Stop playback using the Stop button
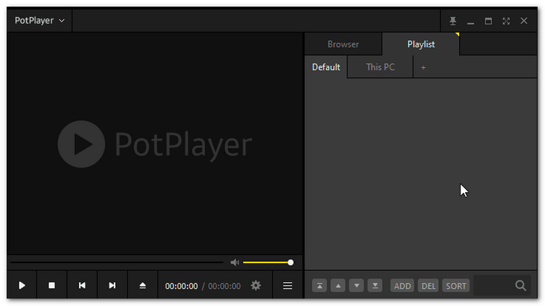The image size is (545, 306). pyautogui.click(x=52, y=286)
